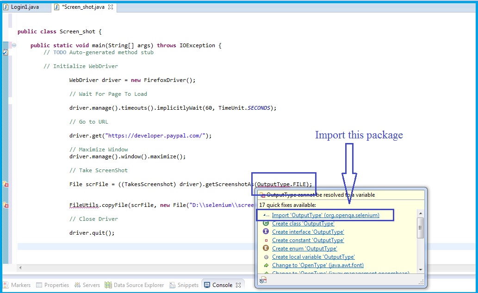This screenshot has width=478, height=293.
Task: Click the TODO task marker in gutter
Action: tap(5, 52)
